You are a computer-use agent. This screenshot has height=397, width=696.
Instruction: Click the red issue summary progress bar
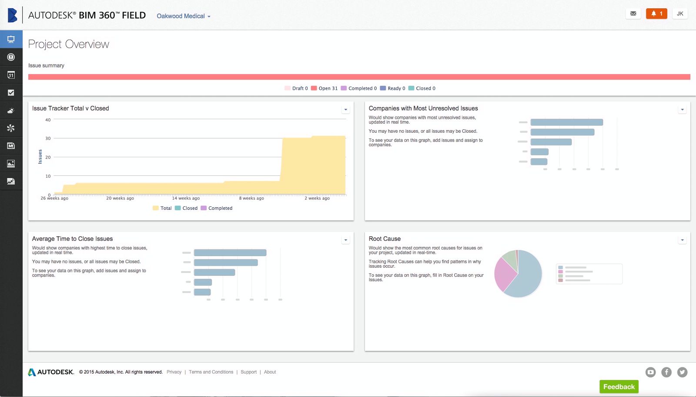pyautogui.click(x=359, y=77)
